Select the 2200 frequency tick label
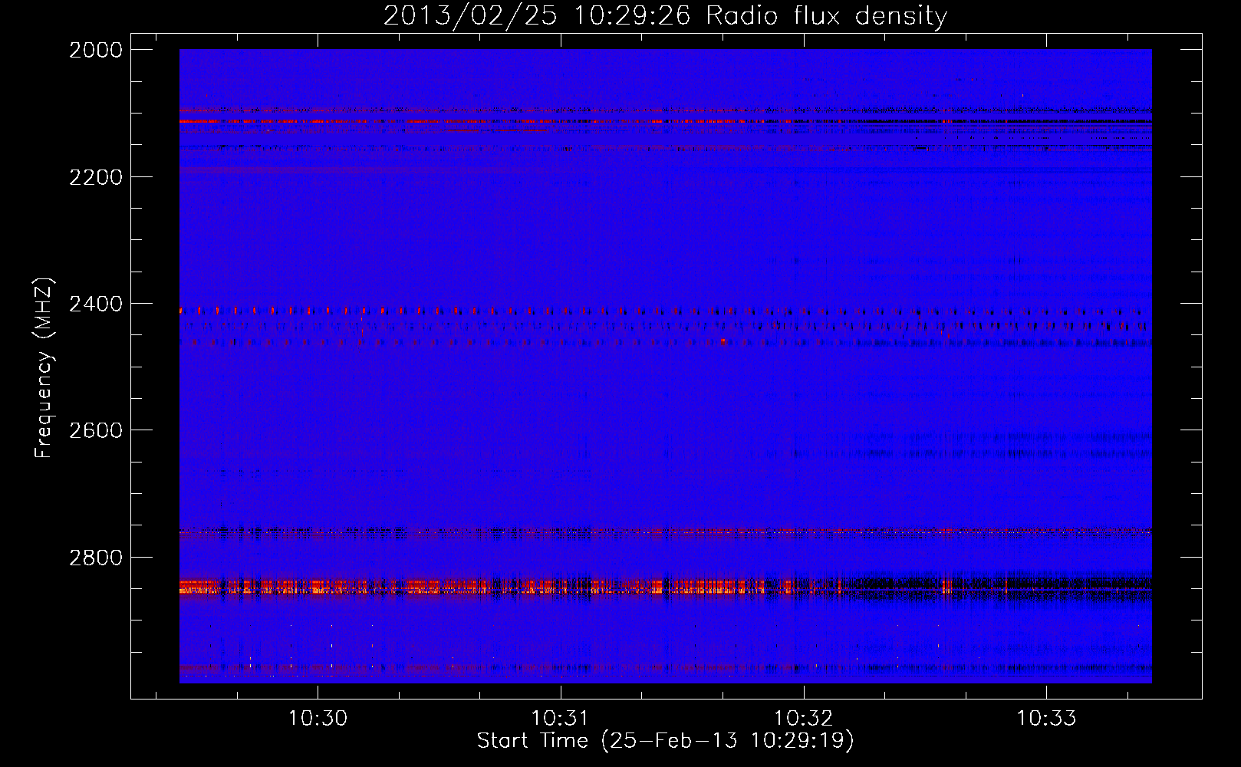This screenshot has width=1241, height=767. [x=96, y=177]
